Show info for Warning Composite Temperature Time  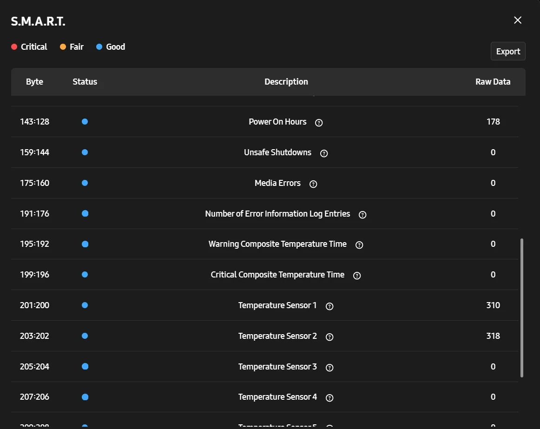click(x=359, y=245)
